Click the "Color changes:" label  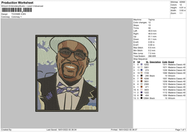coord(140,22)
